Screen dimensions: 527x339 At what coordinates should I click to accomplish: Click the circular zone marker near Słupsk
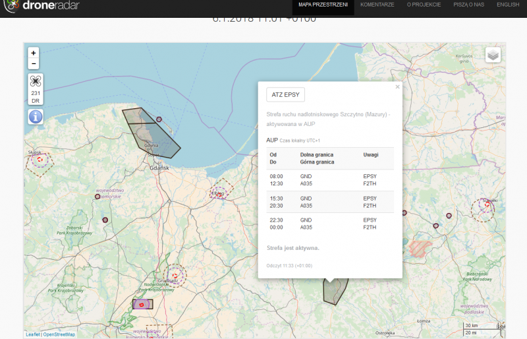(x=40, y=159)
